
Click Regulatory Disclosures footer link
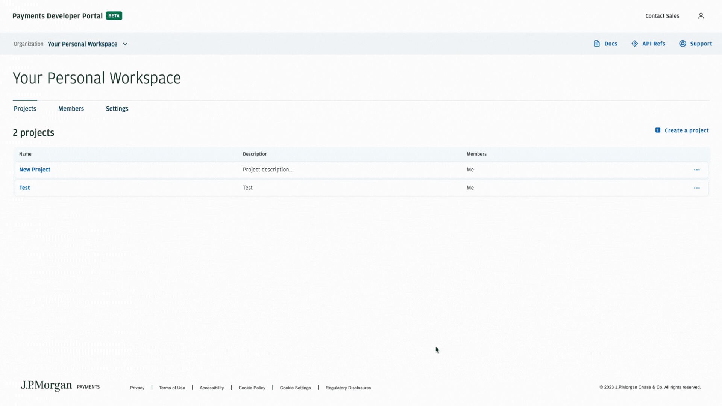(348, 387)
